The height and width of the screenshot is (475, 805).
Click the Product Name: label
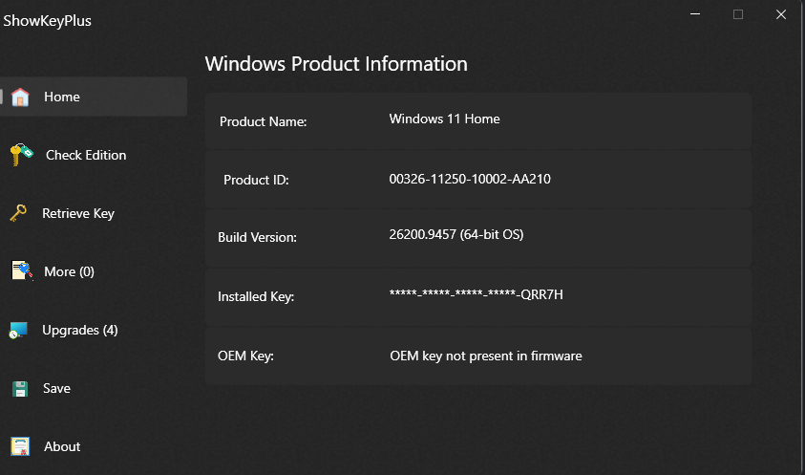263,121
